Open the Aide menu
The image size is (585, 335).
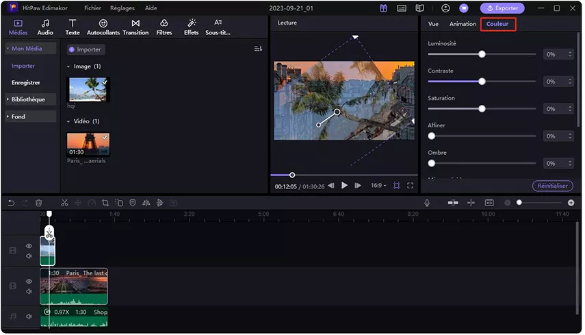pyautogui.click(x=151, y=8)
